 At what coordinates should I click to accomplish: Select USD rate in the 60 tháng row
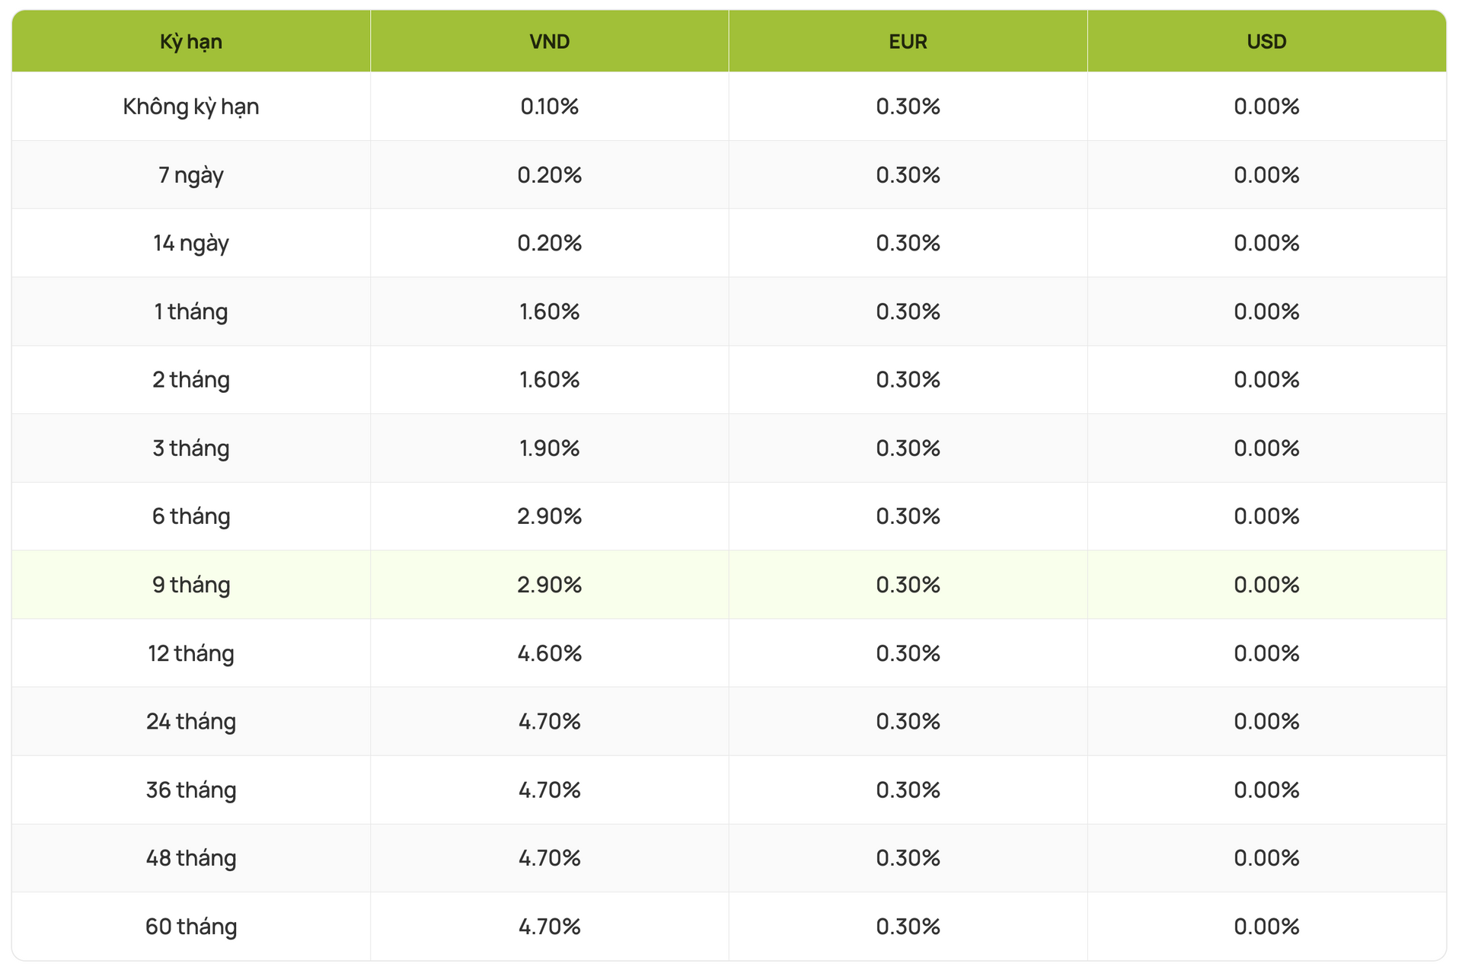[1266, 927]
